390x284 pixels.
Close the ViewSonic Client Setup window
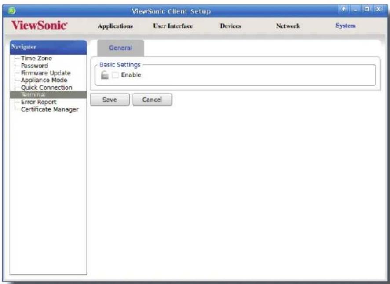pyautogui.click(x=378, y=10)
